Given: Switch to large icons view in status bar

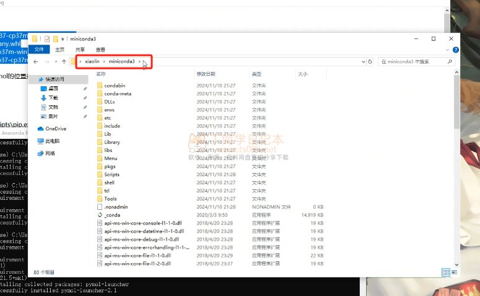Looking at the screenshot, I should tap(453, 272).
